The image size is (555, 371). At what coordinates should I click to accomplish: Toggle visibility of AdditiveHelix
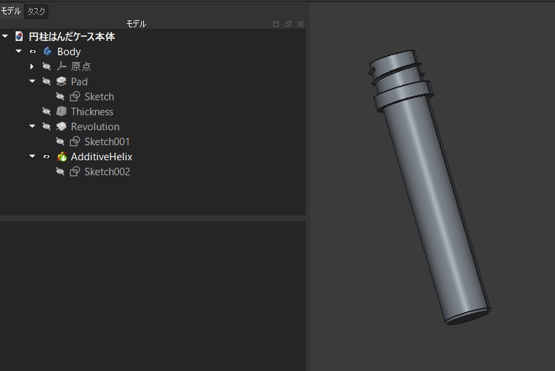point(46,156)
